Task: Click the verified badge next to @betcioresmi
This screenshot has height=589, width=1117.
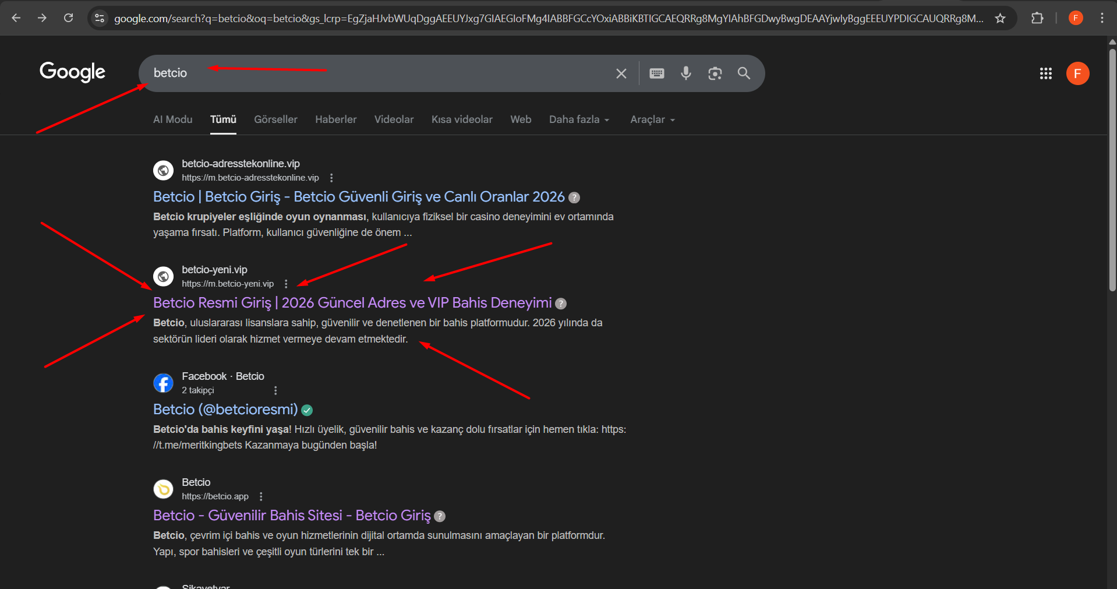Action: pyautogui.click(x=307, y=410)
